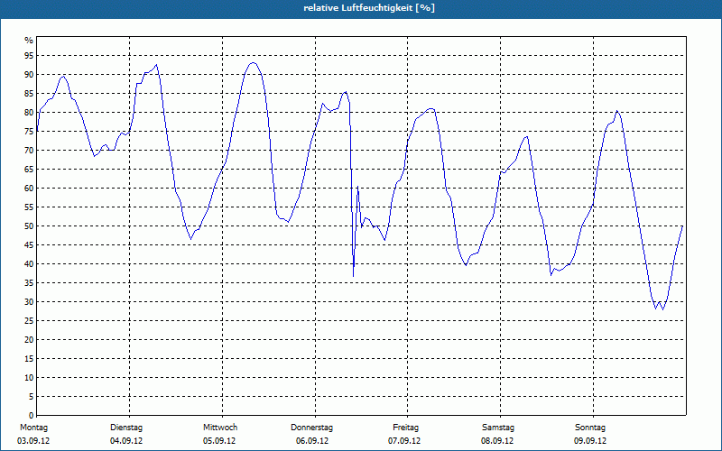Click the '95' y-axis label
This screenshot has width=722, height=451.
(29, 56)
